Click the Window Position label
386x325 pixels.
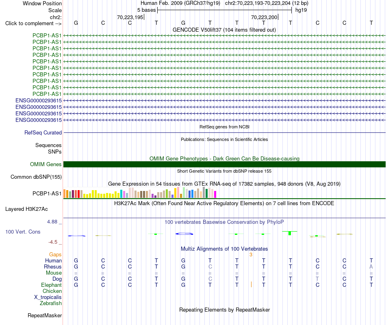pyautogui.click(x=42, y=3)
